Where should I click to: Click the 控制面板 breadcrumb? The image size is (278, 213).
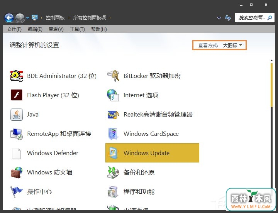[x=55, y=18]
